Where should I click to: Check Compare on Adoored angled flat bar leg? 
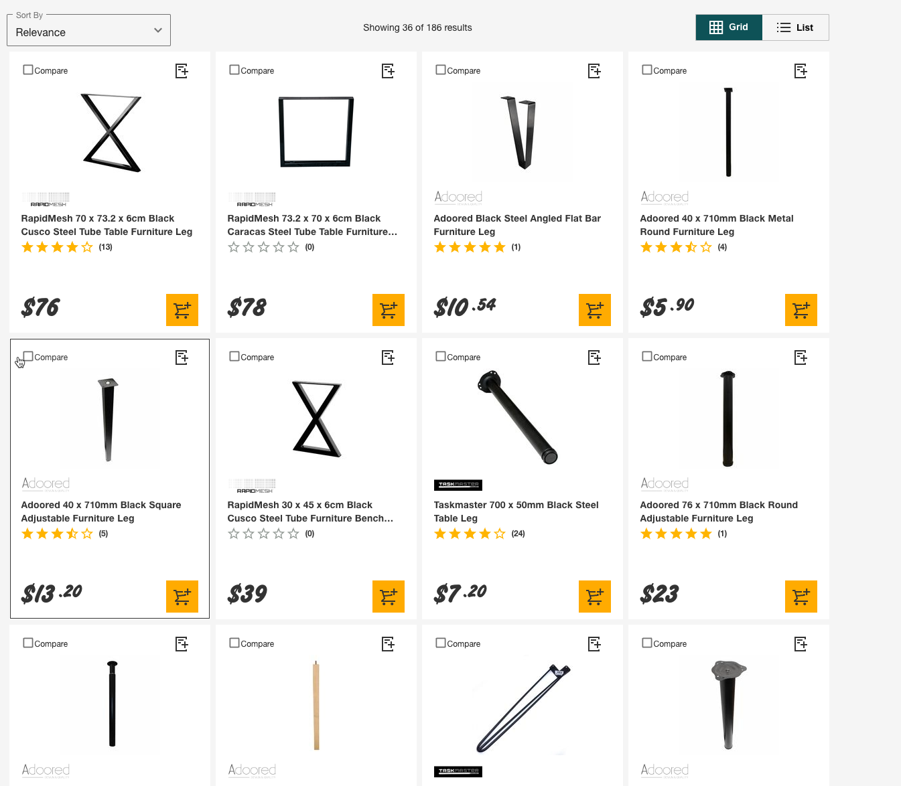pos(441,70)
